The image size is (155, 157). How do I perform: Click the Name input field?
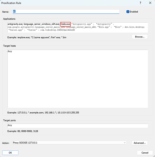66,12
